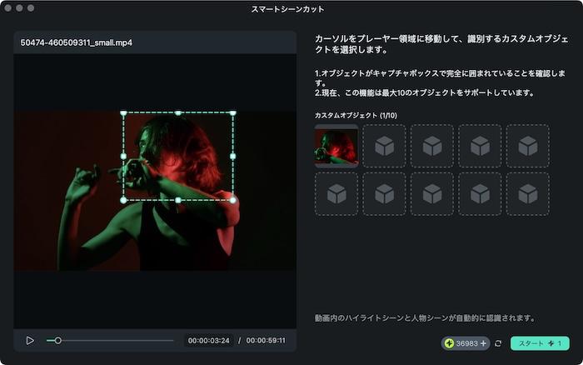Click empty object slot four in top row

(x=480, y=146)
